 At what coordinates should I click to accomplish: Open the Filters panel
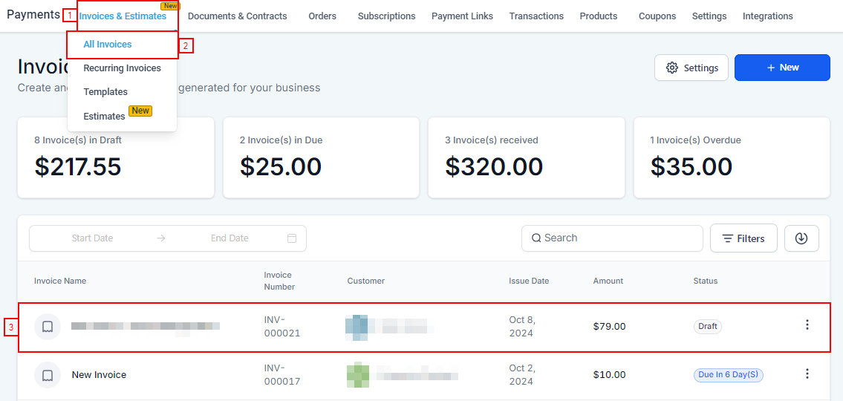(743, 238)
